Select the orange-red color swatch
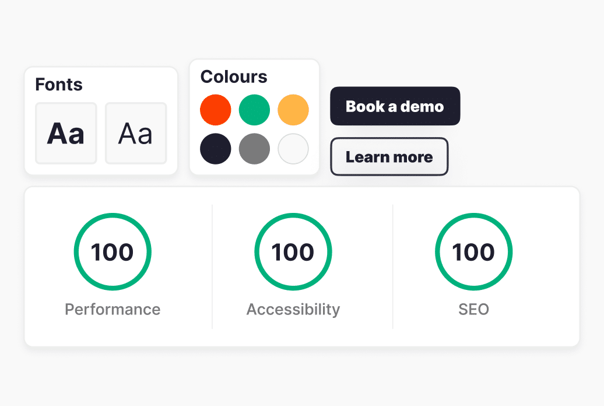 (x=215, y=110)
